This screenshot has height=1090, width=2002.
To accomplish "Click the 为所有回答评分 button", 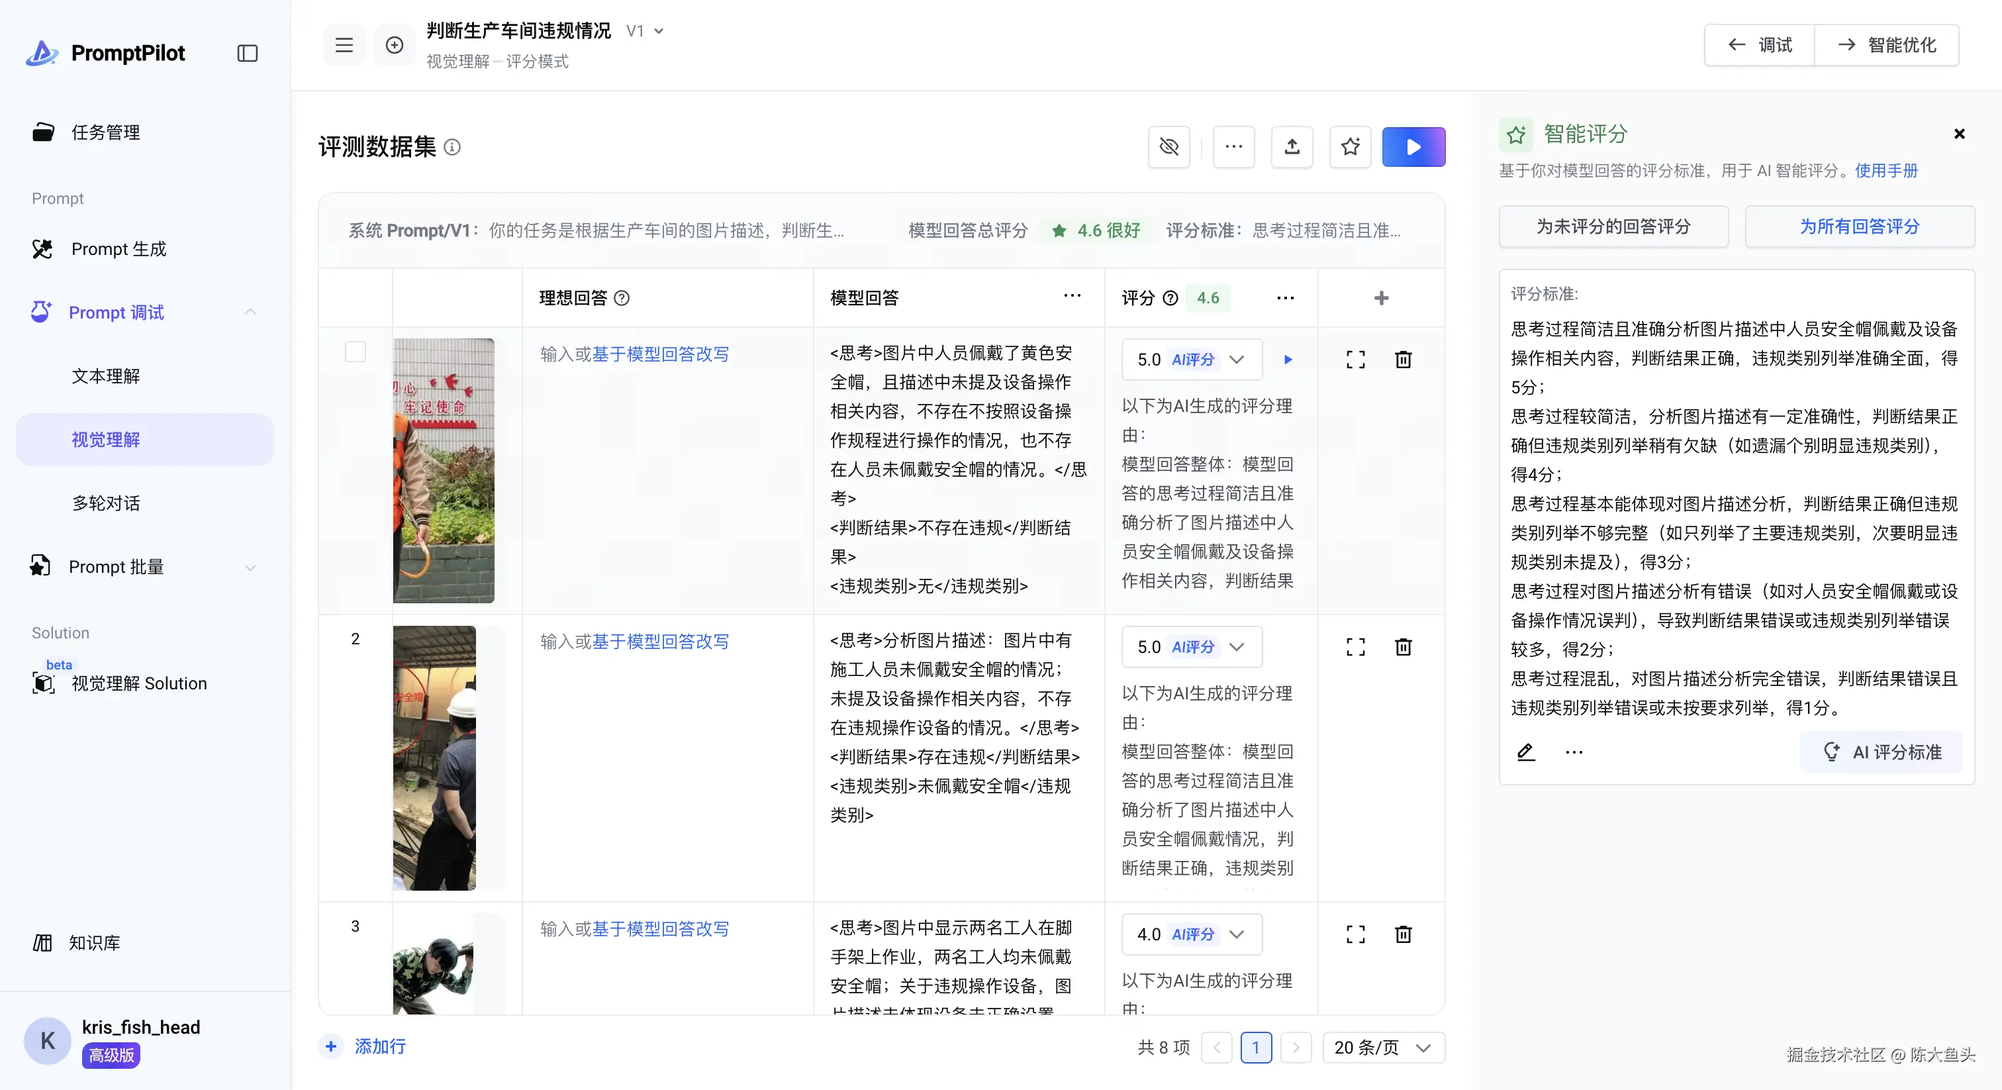I will pos(1859,226).
